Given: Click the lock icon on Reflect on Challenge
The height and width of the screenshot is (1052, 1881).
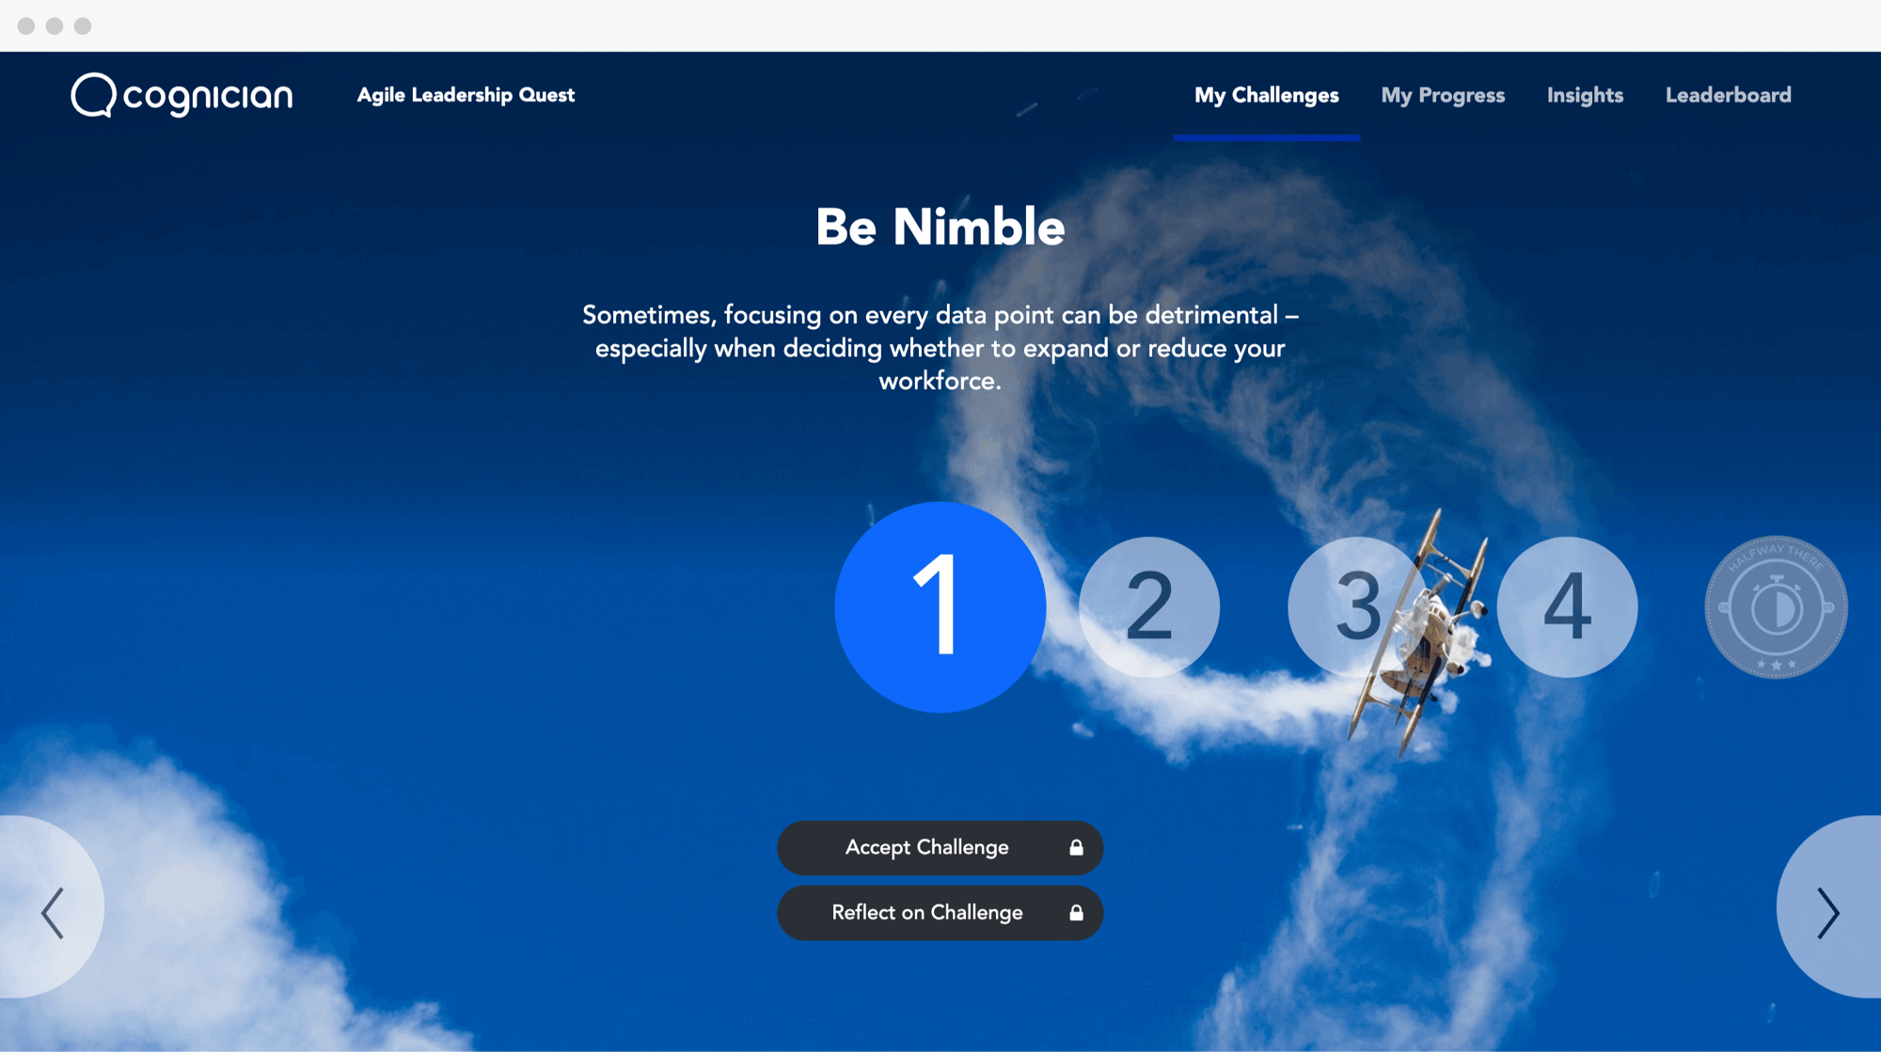Looking at the screenshot, I should (1075, 913).
